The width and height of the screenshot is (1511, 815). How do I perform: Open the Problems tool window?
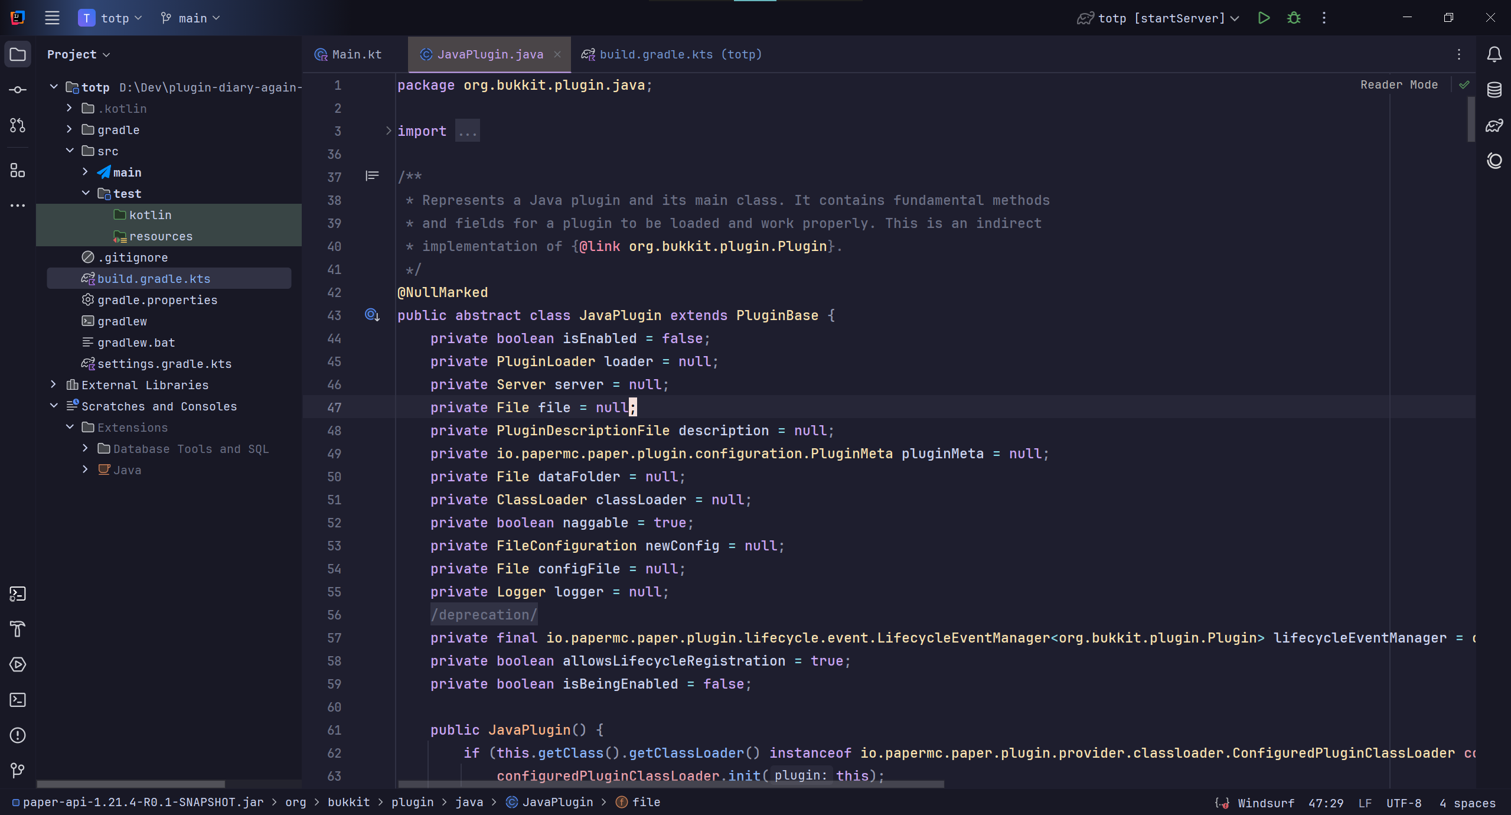coord(18,735)
